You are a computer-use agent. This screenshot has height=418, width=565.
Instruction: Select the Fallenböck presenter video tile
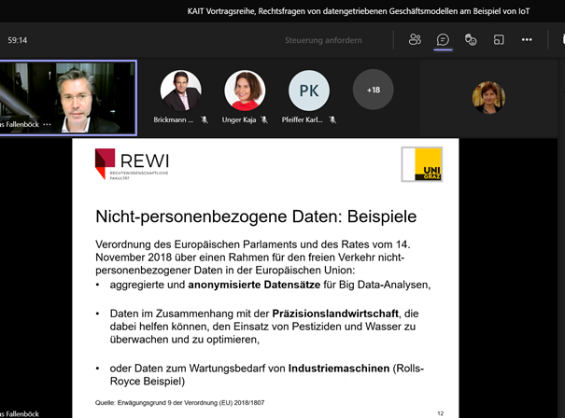(68, 98)
